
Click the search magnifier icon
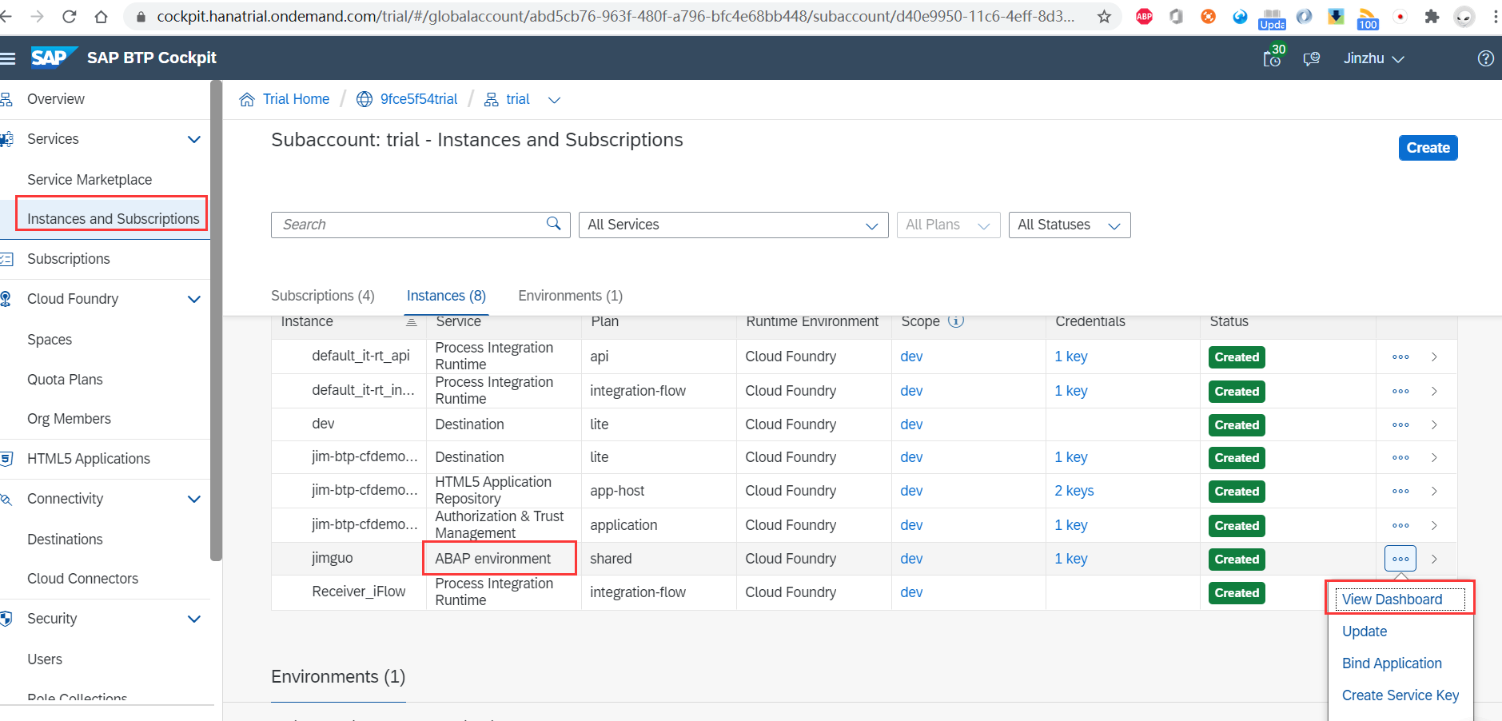[554, 225]
